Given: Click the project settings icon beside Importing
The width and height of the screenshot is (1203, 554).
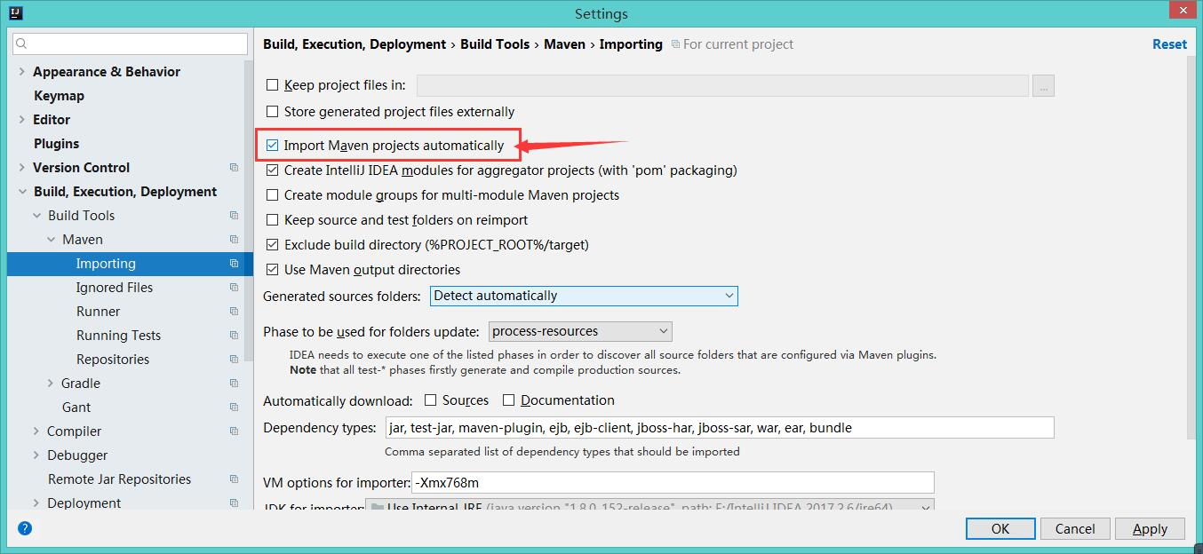Looking at the screenshot, I should point(233,263).
